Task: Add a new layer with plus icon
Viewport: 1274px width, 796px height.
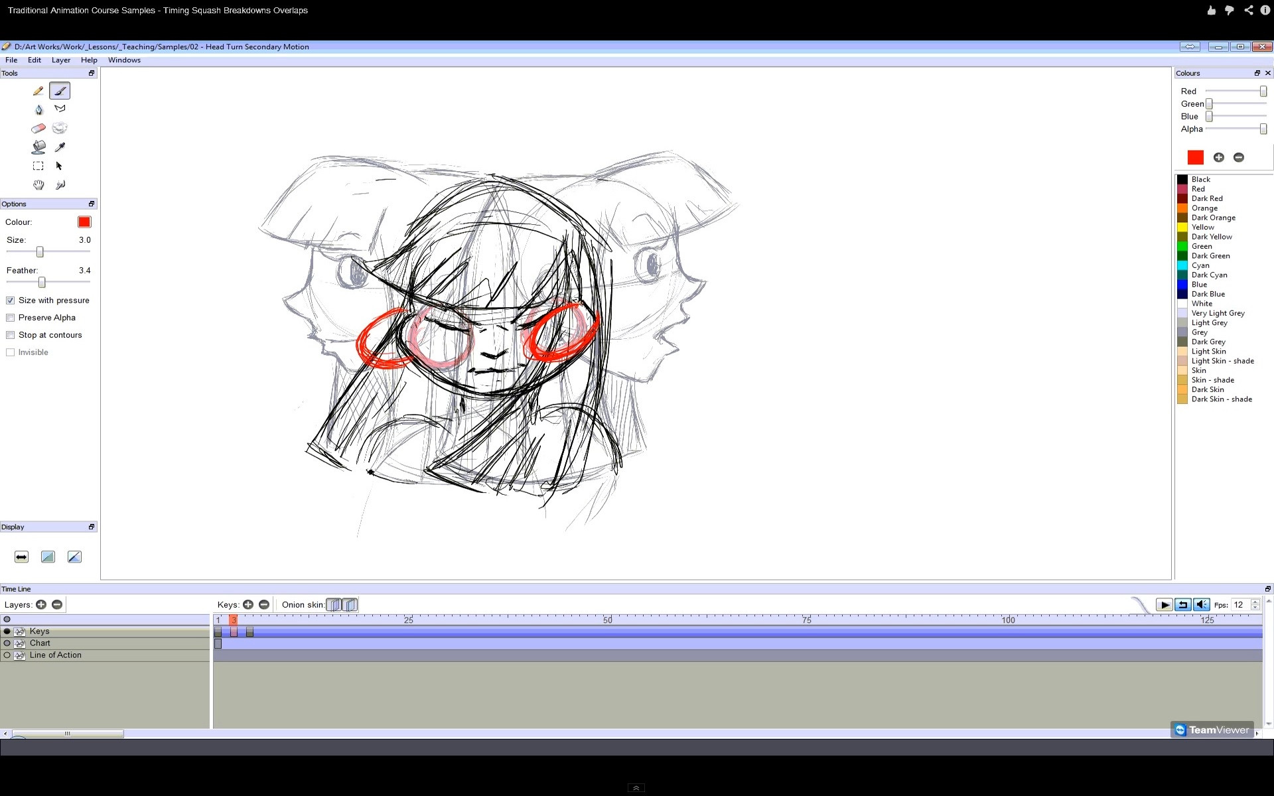Action: [41, 604]
